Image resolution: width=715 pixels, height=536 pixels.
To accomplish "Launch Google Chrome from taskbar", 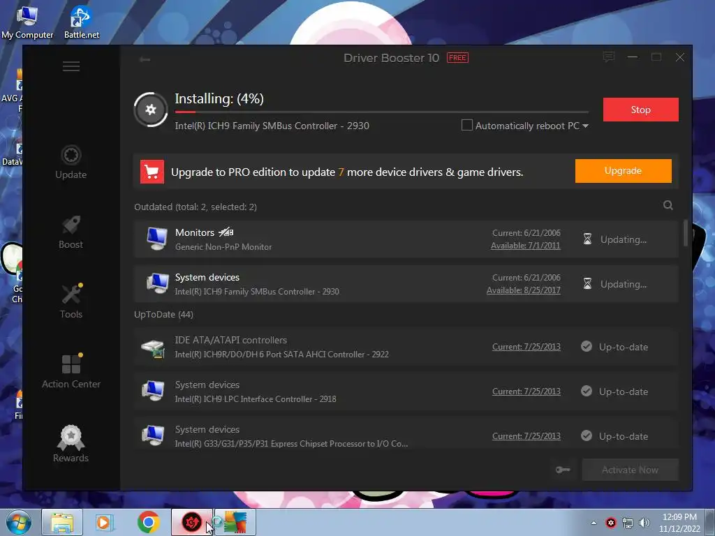I will (x=148, y=522).
